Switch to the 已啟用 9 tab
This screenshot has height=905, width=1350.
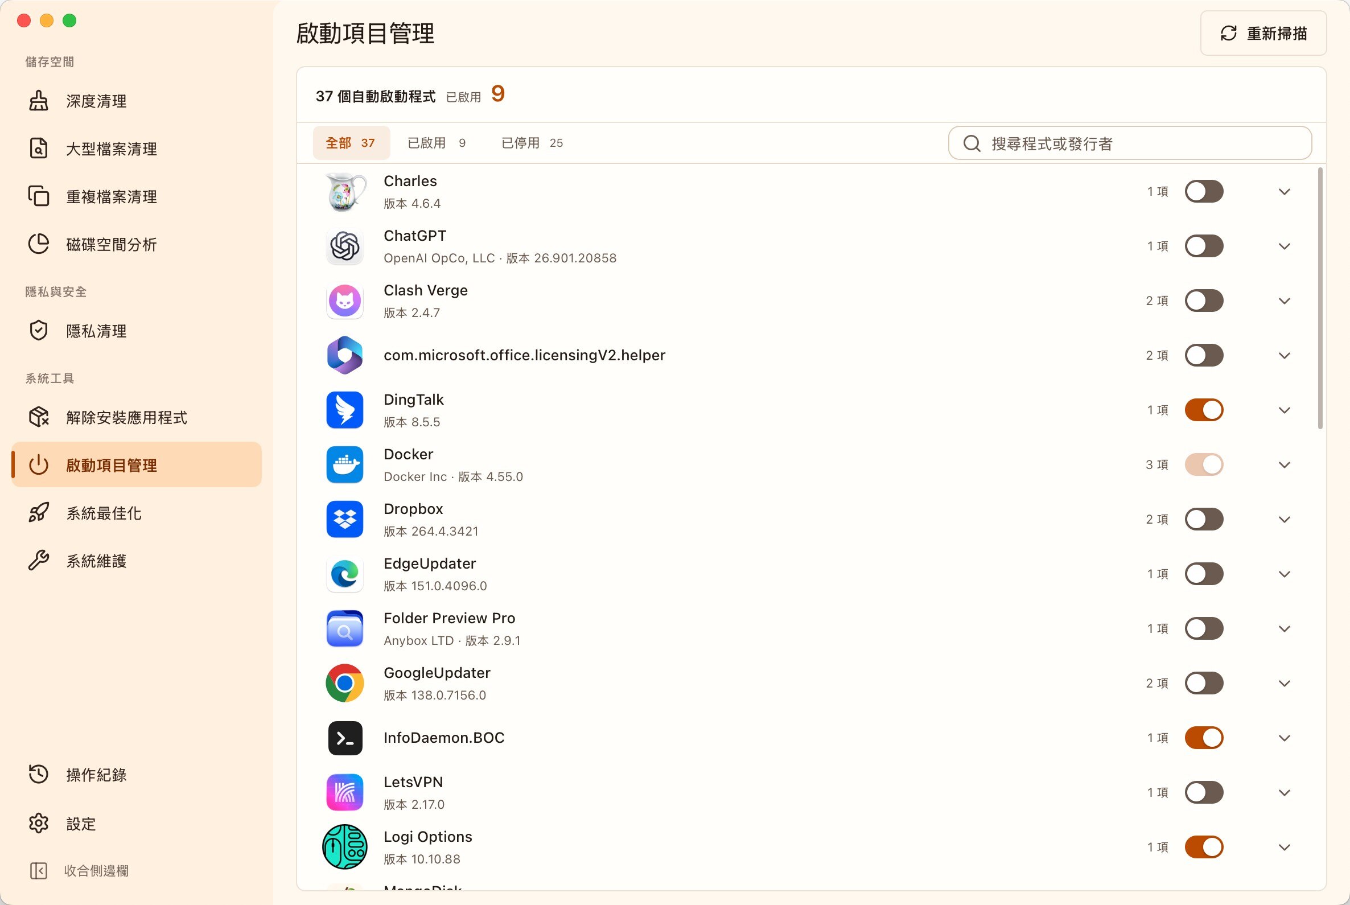point(437,142)
